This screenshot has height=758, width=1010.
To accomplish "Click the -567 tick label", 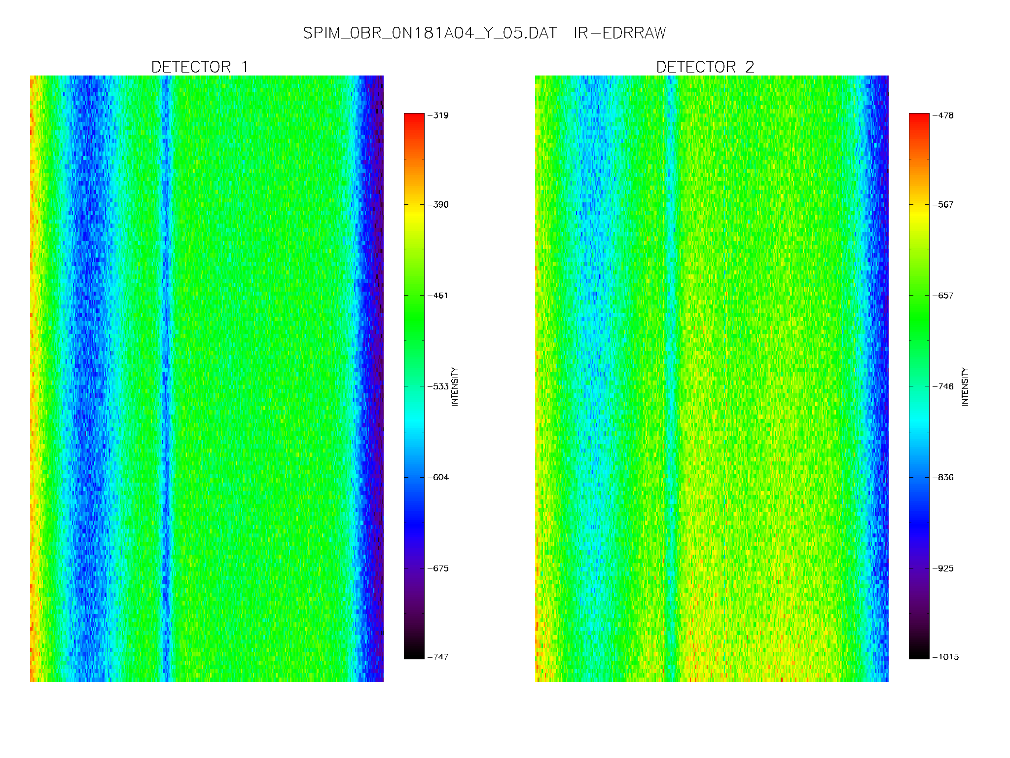I will click(x=943, y=205).
